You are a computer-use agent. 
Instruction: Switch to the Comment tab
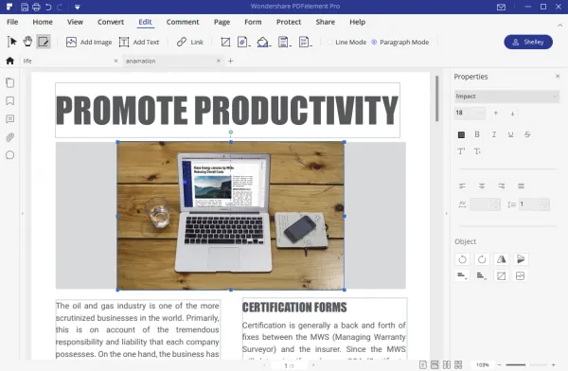[183, 22]
